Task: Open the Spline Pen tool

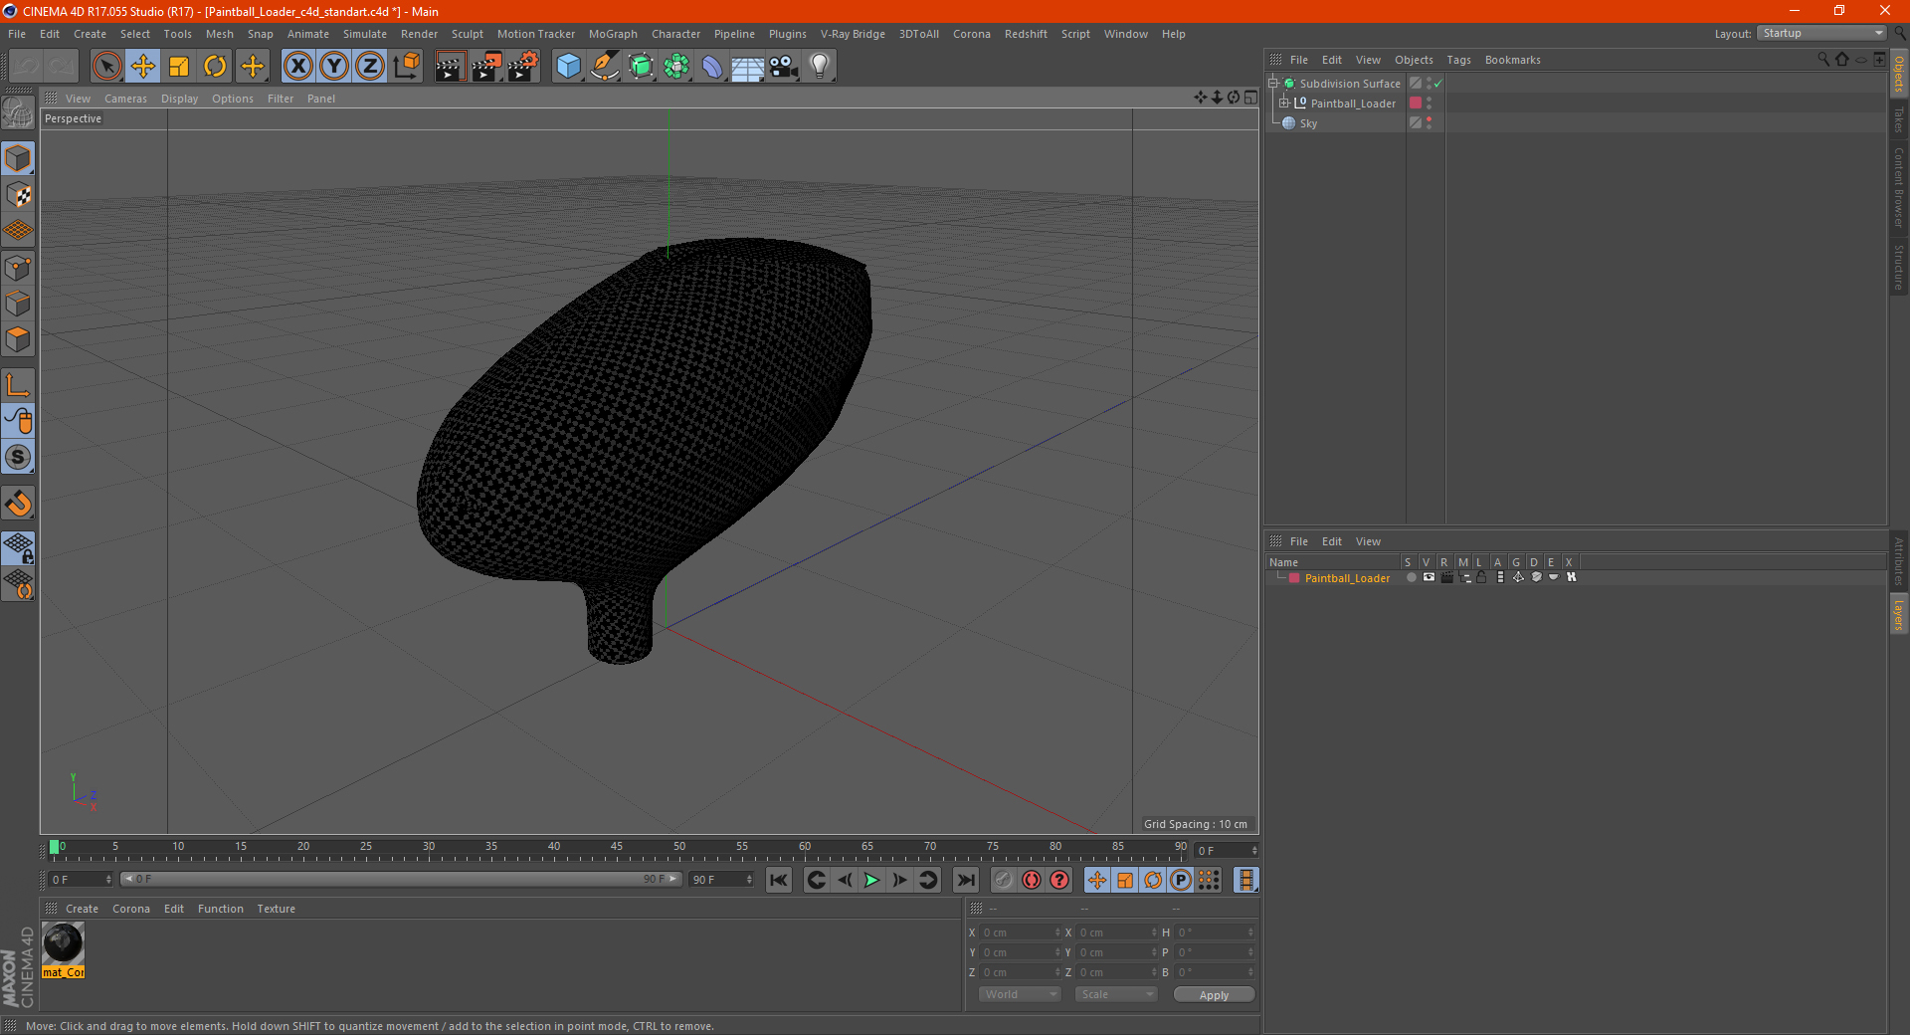Action: click(605, 67)
